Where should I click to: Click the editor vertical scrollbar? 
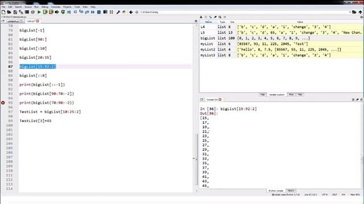pos(197,160)
